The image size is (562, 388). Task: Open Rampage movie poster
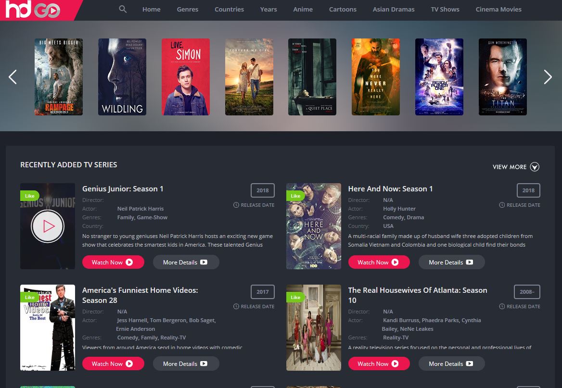click(x=58, y=77)
